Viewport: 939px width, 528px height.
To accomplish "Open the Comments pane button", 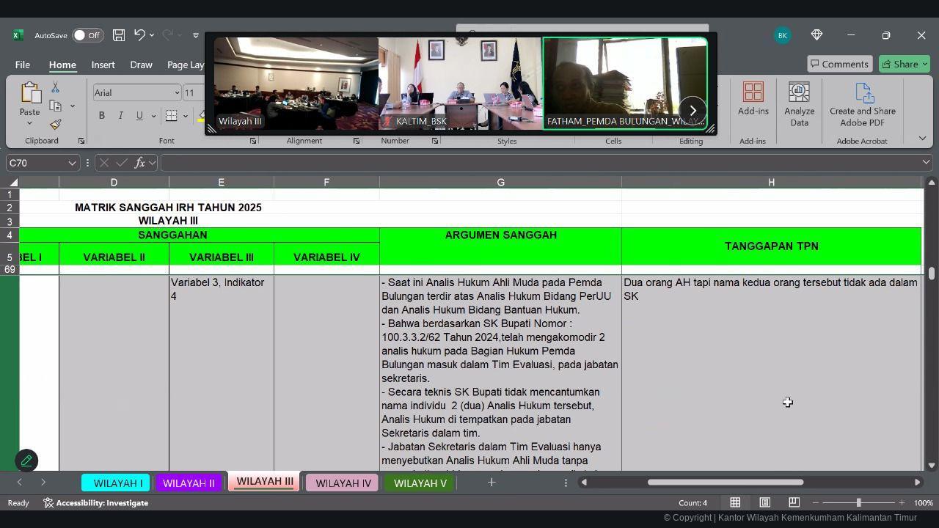I will [x=838, y=64].
